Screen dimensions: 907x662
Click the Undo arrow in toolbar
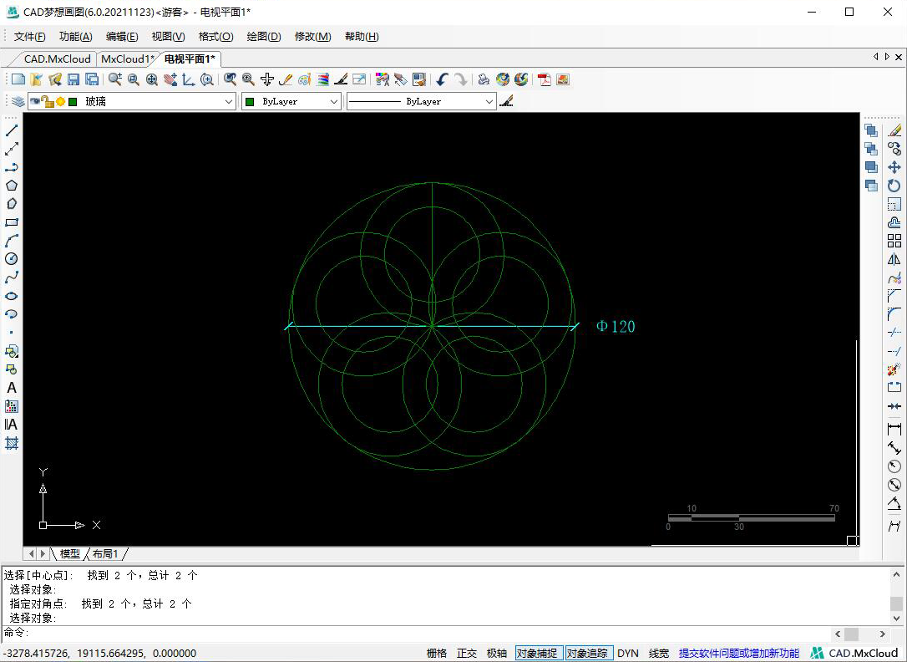point(442,79)
